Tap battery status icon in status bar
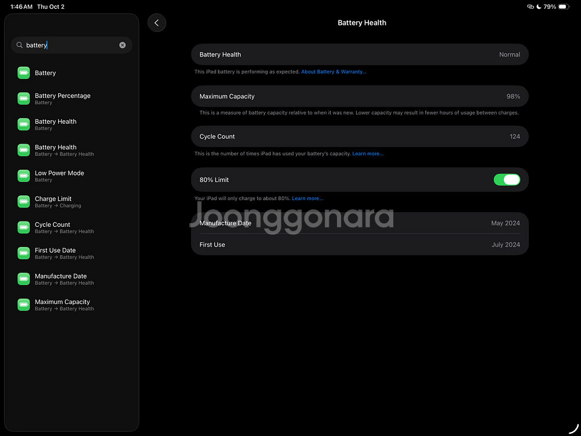The width and height of the screenshot is (581, 436). click(564, 7)
